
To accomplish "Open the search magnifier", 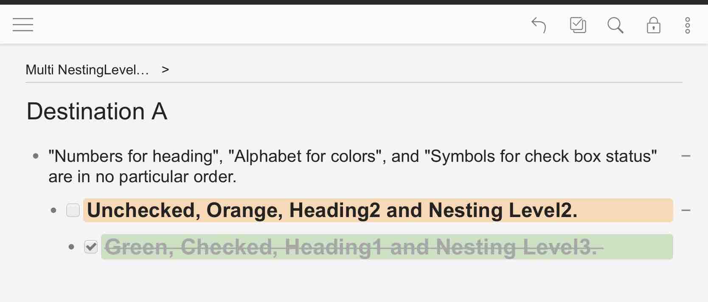I will pos(615,25).
